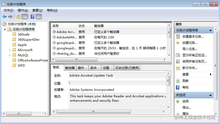The width and height of the screenshot is (220, 124).
Task: Click the 刷新 action
Action: (x=185, y=81)
